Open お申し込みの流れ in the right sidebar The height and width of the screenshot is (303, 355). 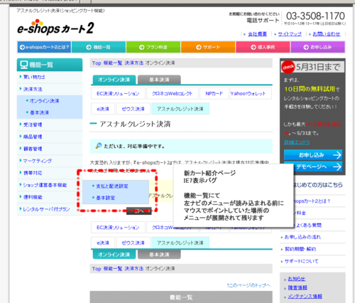pyautogui.click(x=302, y=237)
